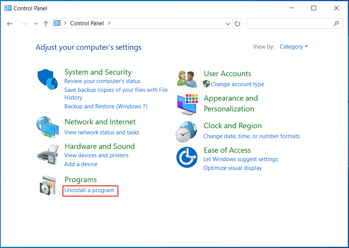The image size is (349, 248).
Task: Expand the address bar history dropdown
Action: pos(228,23)
